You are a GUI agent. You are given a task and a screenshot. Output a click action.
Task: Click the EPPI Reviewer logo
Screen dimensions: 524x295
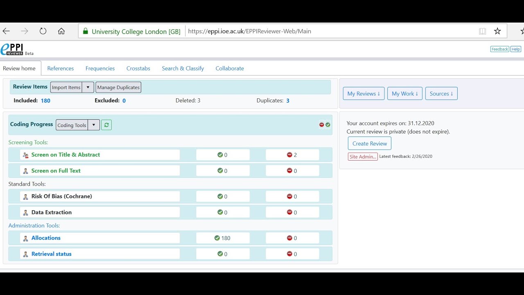pyautogui.click(x=12, y=50)
